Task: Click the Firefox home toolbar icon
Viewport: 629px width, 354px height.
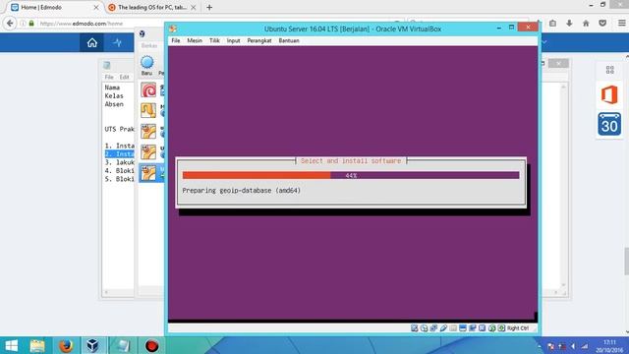Action: tap(586, 24)
